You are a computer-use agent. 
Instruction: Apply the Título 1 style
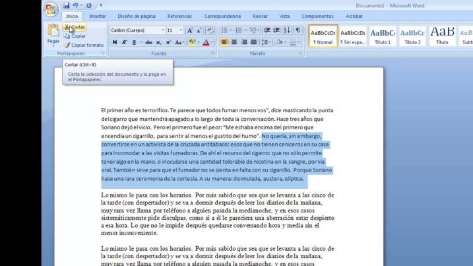tap(383, 35)
